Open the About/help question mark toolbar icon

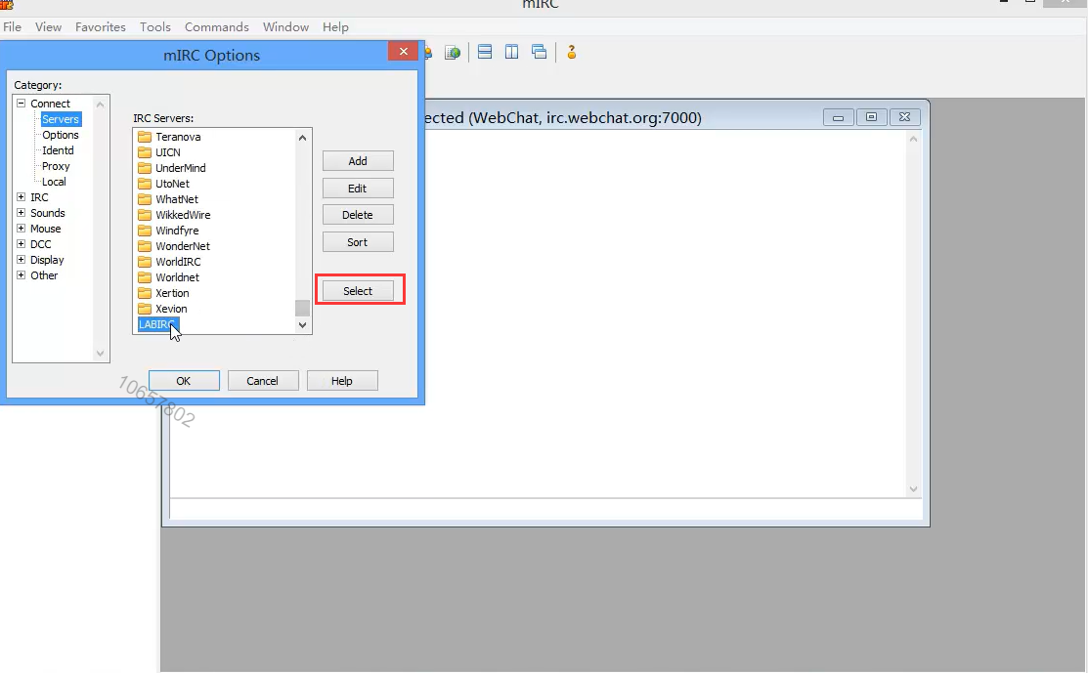pos(572,52)
